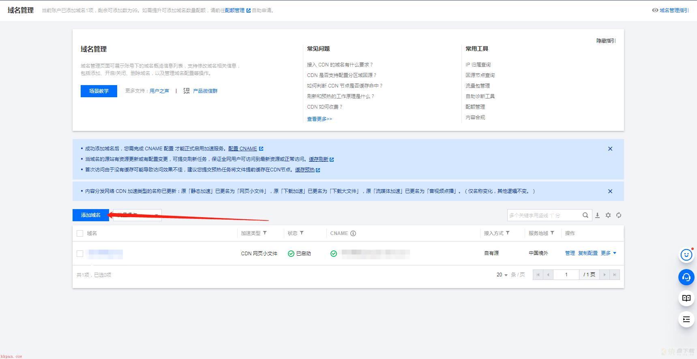Close the CDN 加速类型 rename notice
Viewport: 697px width, 359px height.
[x=610, y=191]
